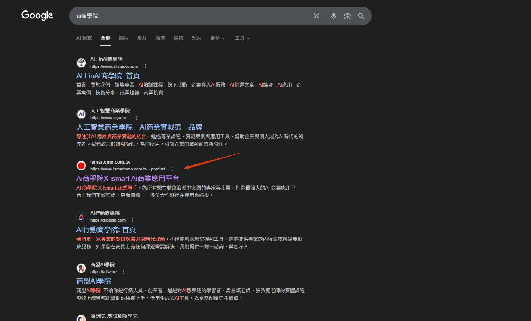Click the Google logo
The height and width of the screenshot is (321, 531).
[x=37, y=15]
